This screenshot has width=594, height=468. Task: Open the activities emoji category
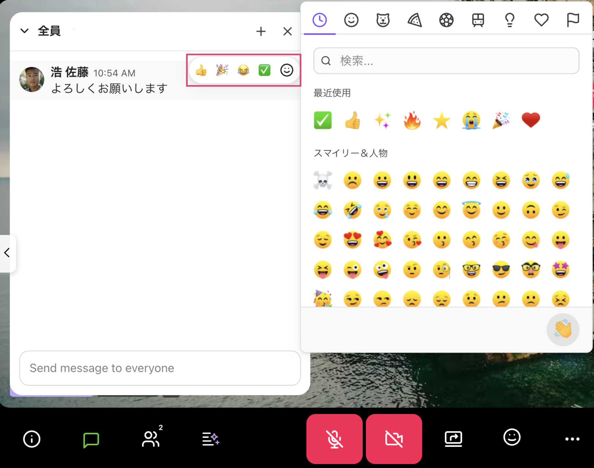[446, 20]
